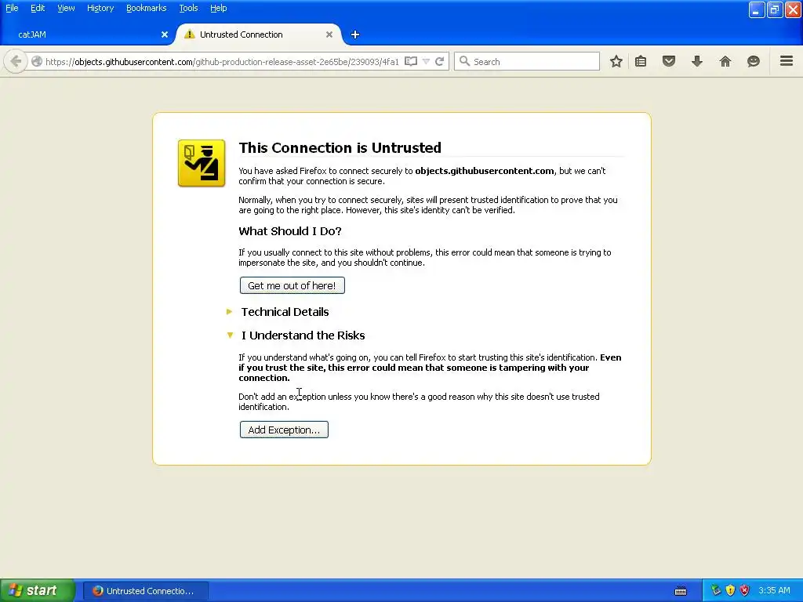
Task: Close the catJAM tab
Action: coord(165,34)
